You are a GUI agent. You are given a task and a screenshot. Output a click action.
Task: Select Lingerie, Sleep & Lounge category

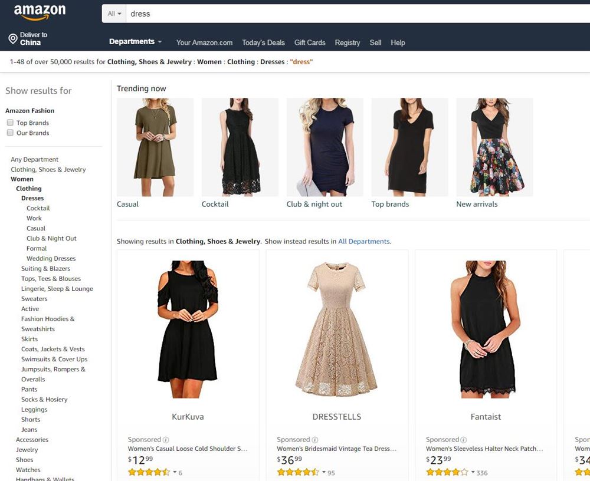click(x=57, y=289)
